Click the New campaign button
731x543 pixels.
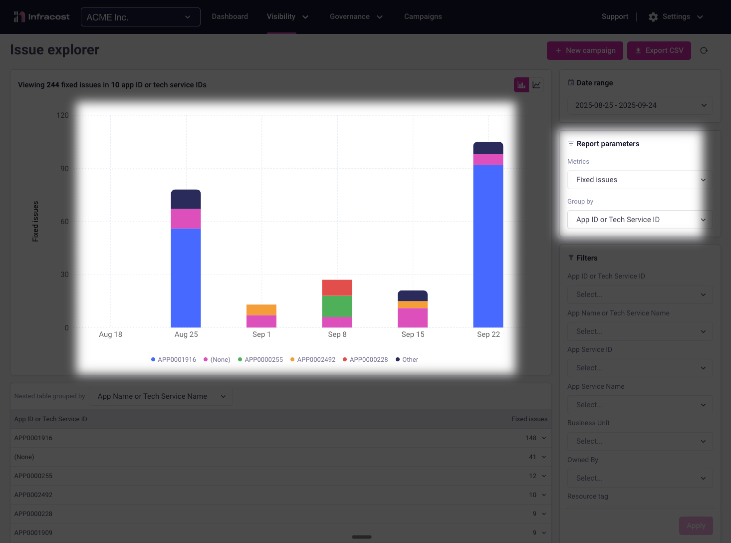click(585, 50)
